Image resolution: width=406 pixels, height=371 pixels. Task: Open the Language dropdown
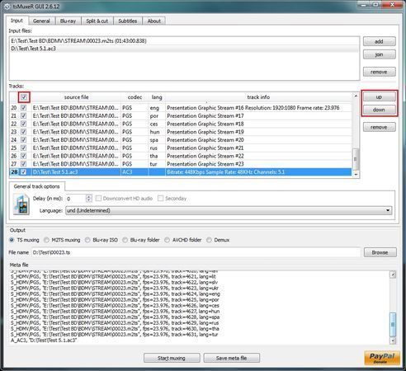coord(229,210)
